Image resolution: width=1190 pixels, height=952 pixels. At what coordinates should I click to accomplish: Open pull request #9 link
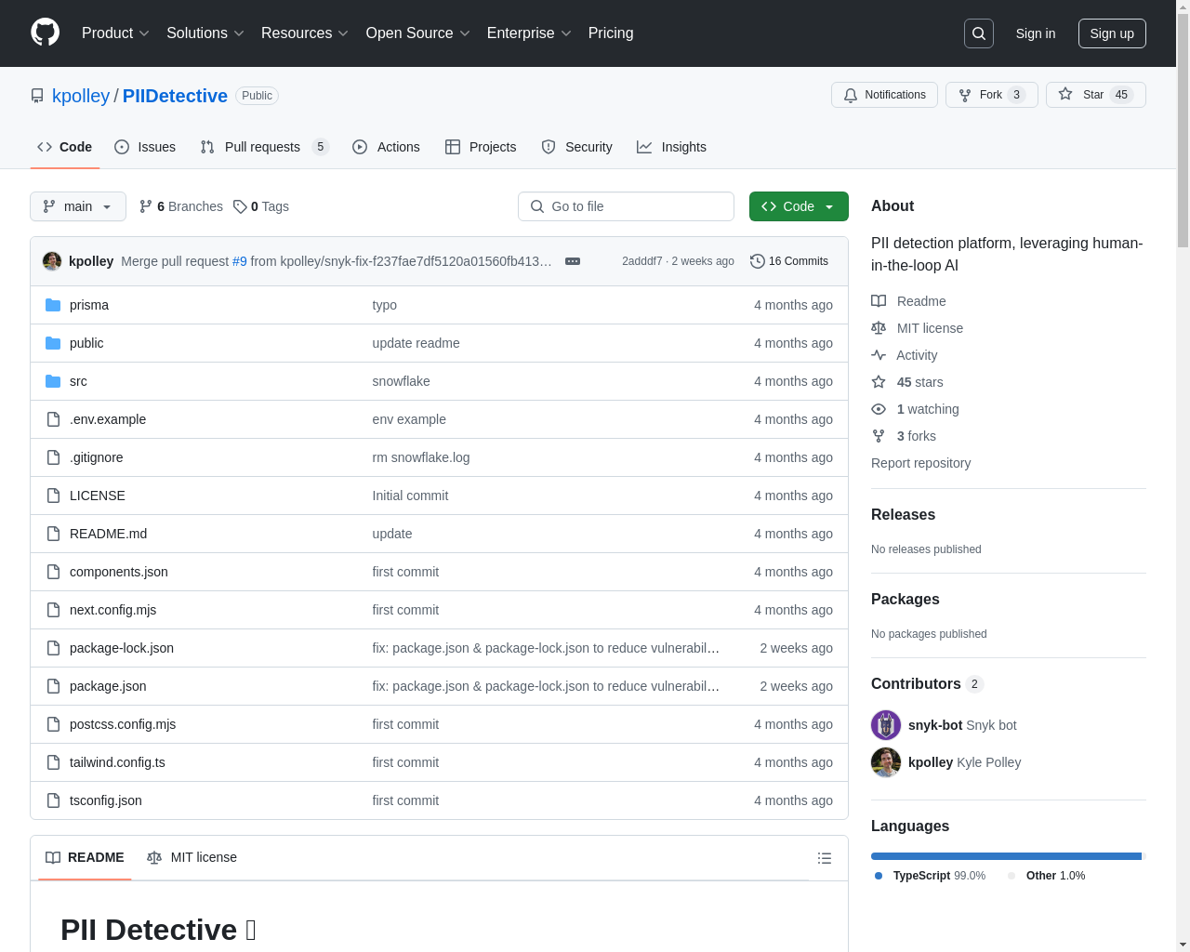tap(240, 261)
